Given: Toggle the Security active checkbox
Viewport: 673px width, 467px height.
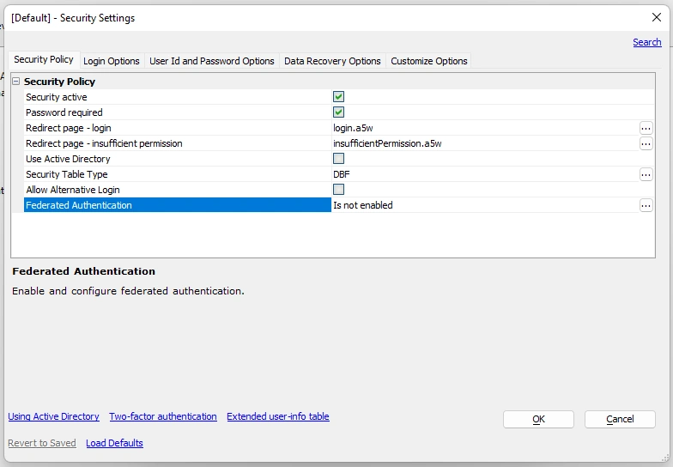Looking at the screenshot, I should coord(338,96).
